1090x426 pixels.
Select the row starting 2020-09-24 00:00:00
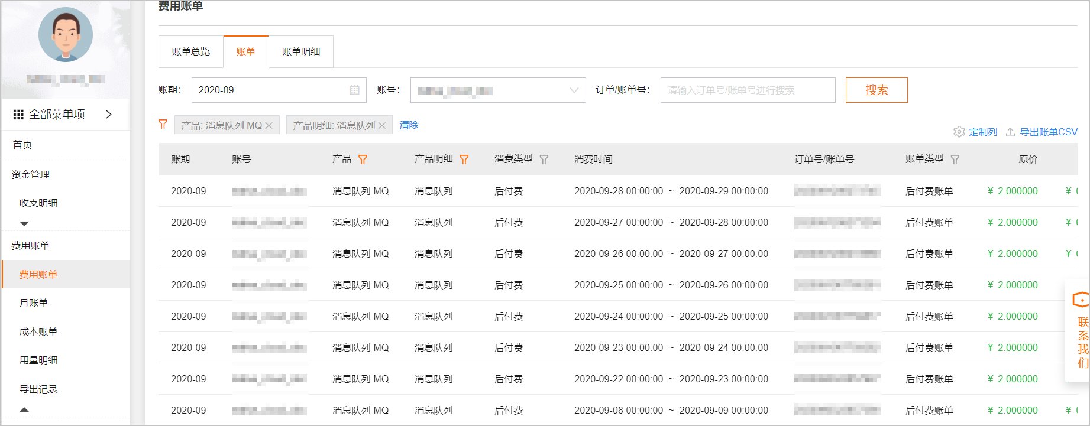click(x=618, y=316)
